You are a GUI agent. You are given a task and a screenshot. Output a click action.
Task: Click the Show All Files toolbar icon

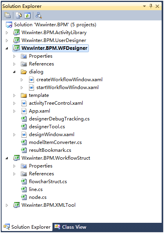coord(19,15)
